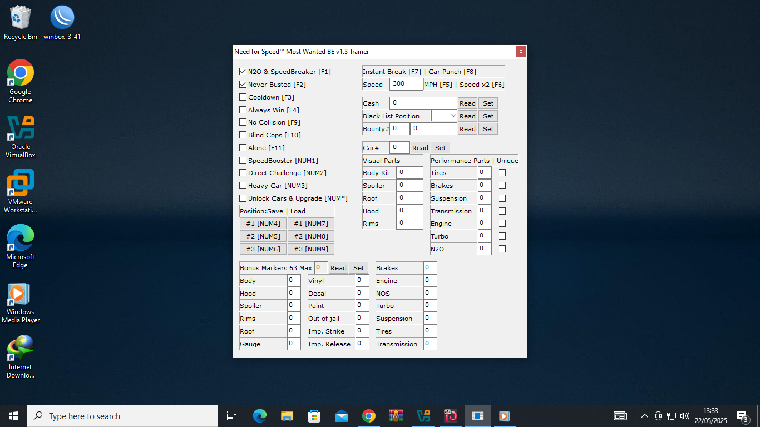
Task: Click the Vinyl marker value field
Action: pyautogui.click(x=362, y=280)
